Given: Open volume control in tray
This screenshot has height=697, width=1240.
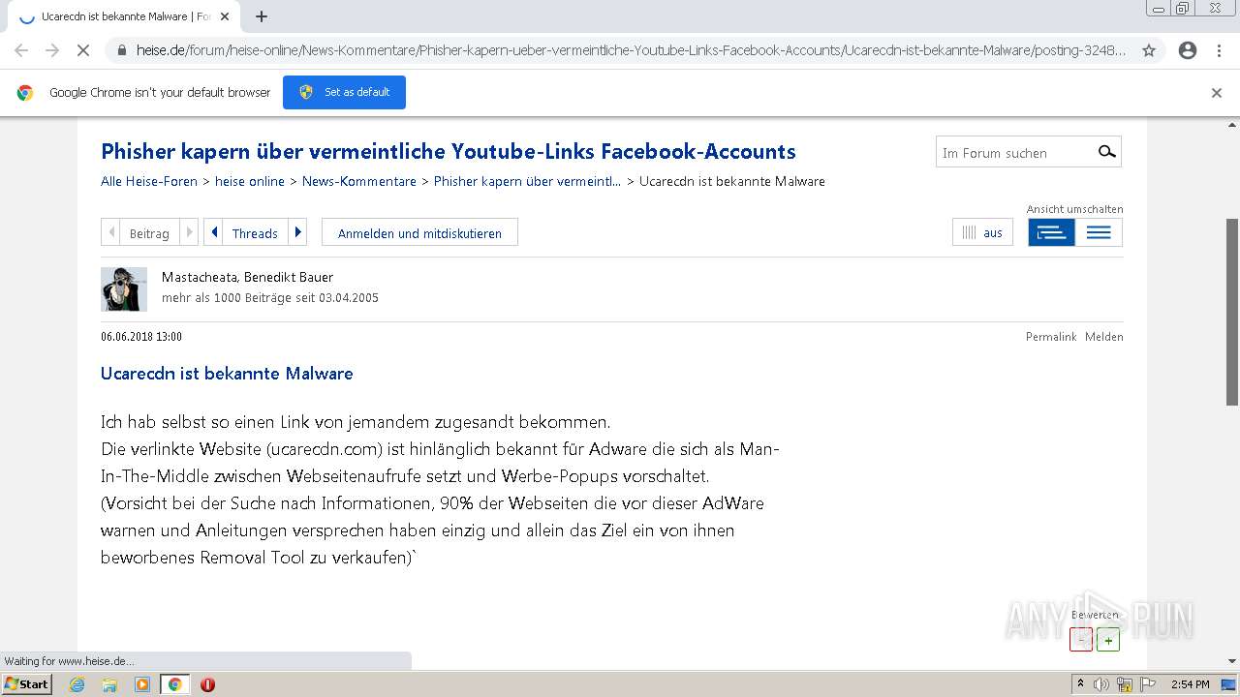Looking at the screenshot, I should 1101,684.
